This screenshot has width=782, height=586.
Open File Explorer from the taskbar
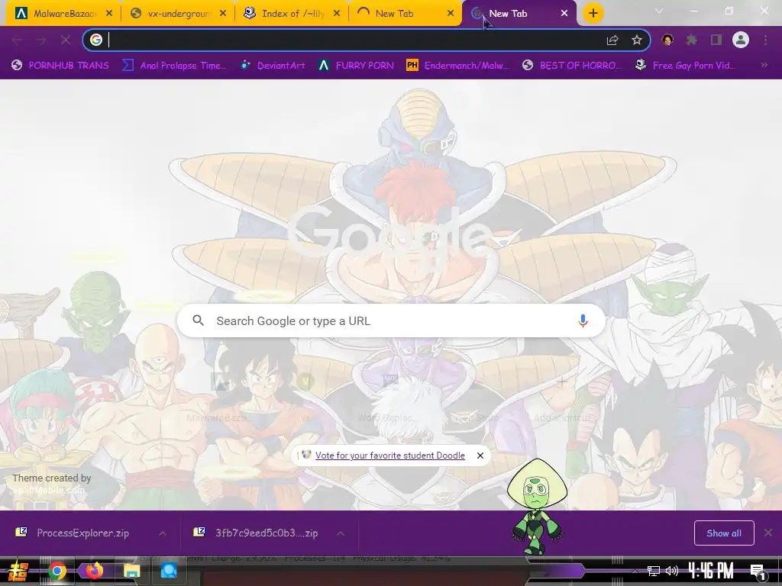point(131,571)
